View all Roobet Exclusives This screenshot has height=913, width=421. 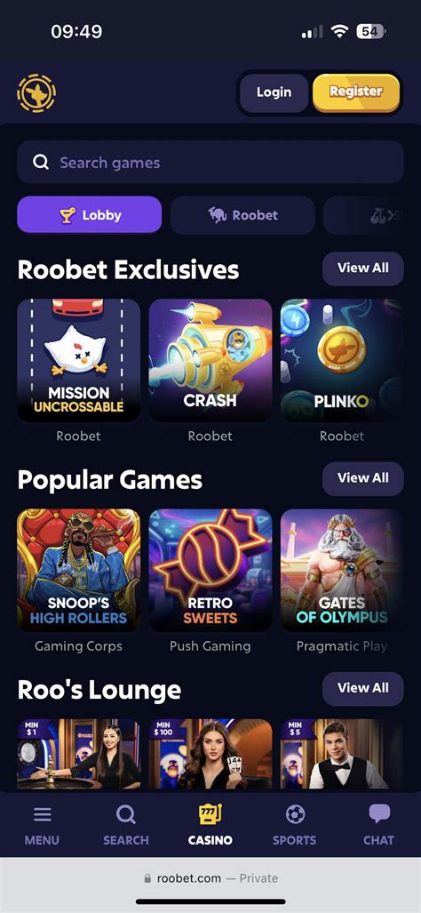coord(363,268)
